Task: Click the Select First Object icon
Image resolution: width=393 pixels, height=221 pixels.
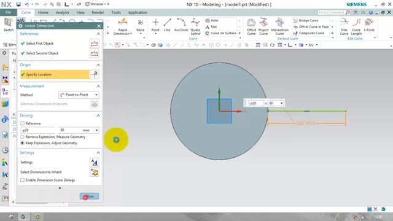Action: [95, 44]
